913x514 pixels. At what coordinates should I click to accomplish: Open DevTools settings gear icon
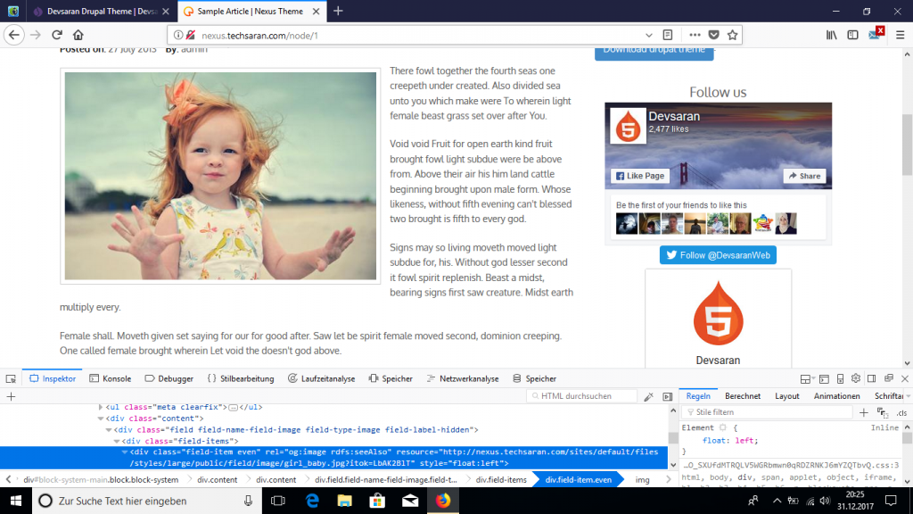click(x=855, y=378)
